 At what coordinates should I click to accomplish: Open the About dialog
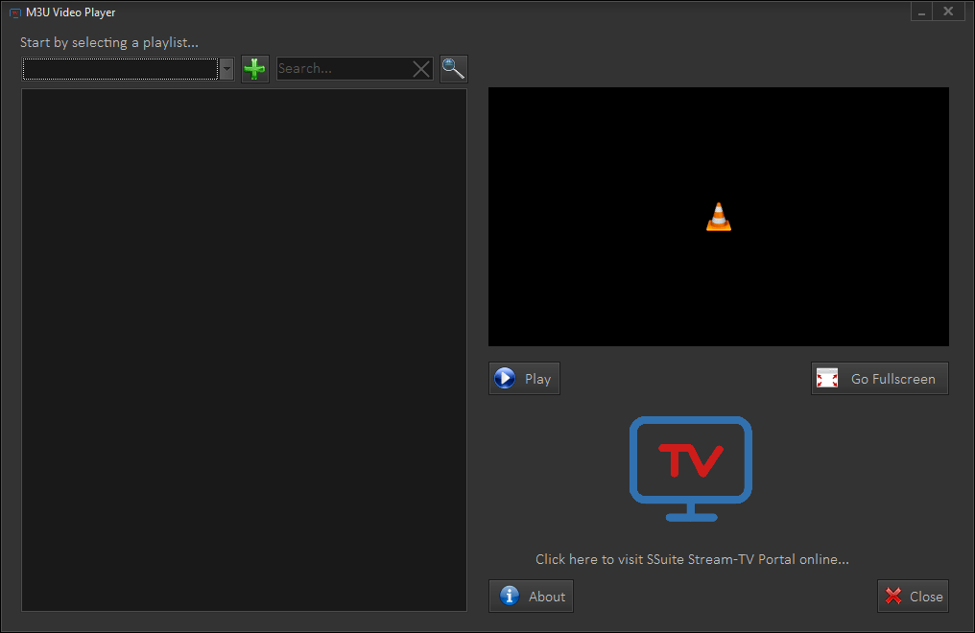[531, 597]
